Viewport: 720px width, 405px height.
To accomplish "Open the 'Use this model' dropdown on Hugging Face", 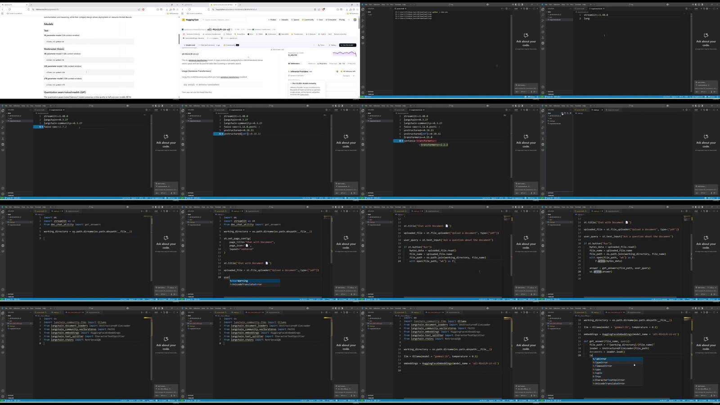I will click(348, 45).
